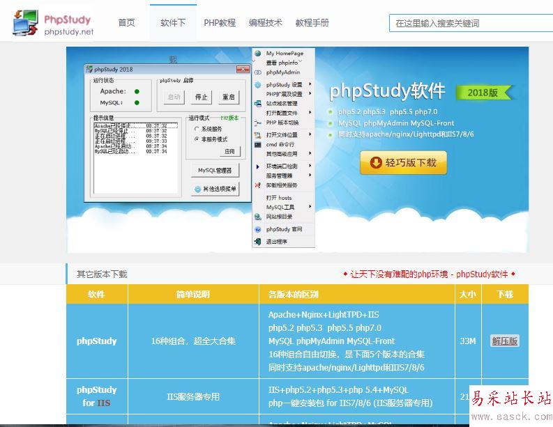Choose 打开 hosts from the menu
The width and height of the screenshot is (553, 427).
(279, 198)
